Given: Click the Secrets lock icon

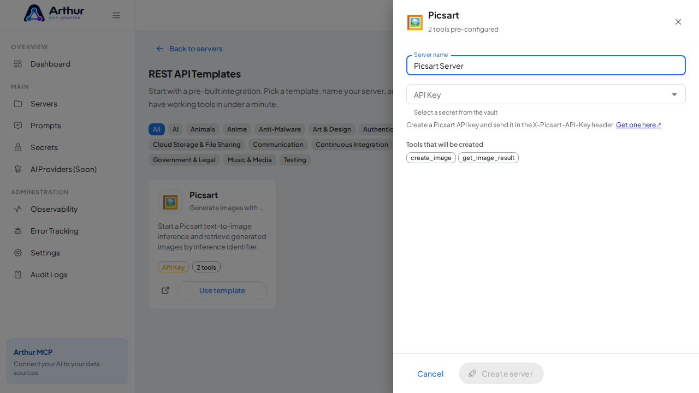Looking at the screenshot, I should [x=18, y=147].
